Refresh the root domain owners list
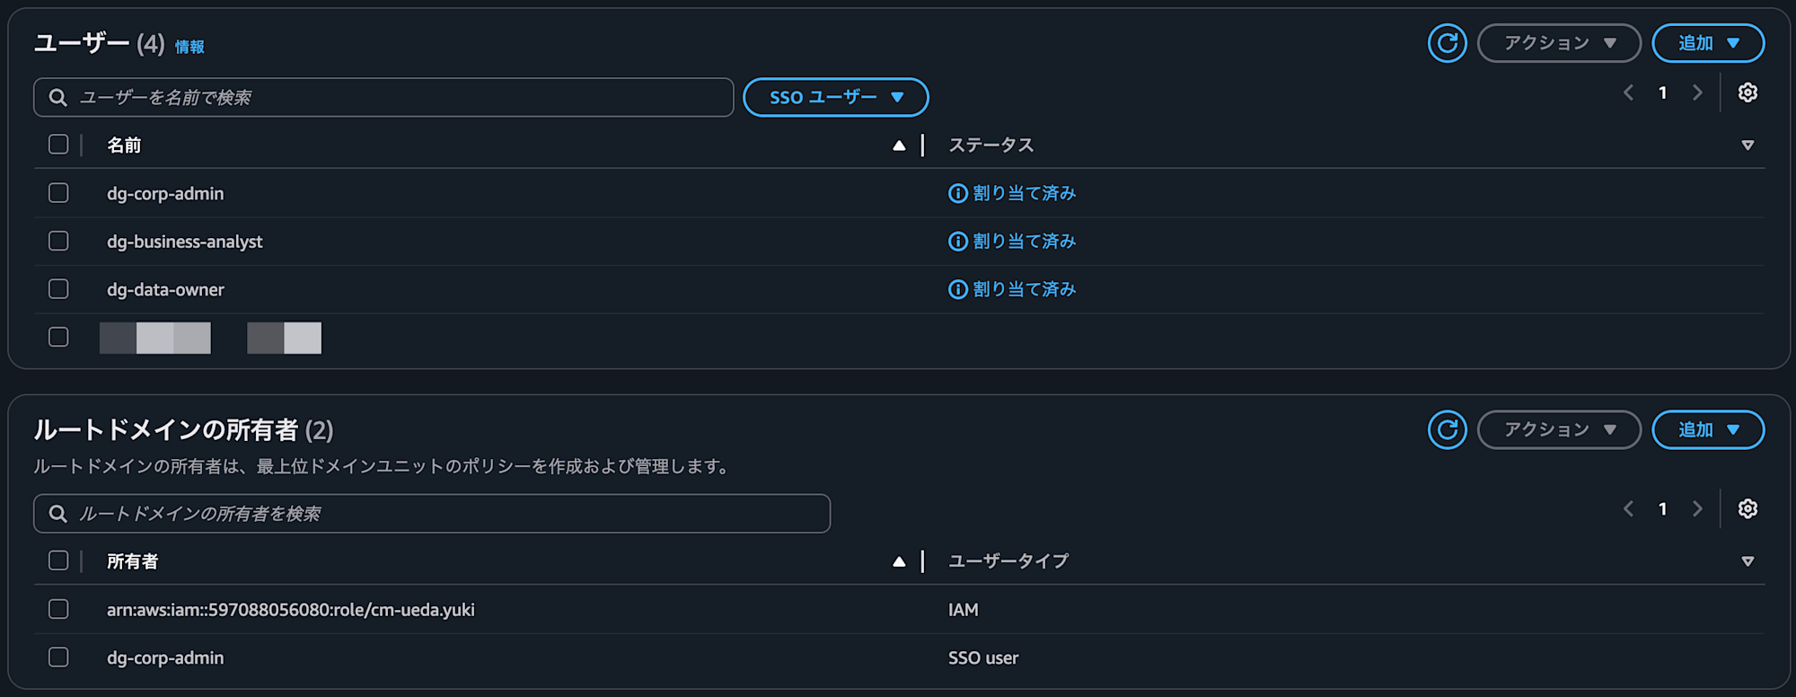Viewport: 1796px width, 697px height. point(1447,430)
